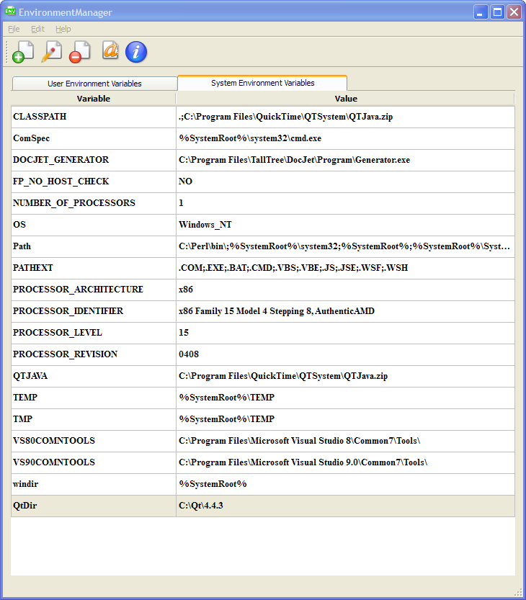Open the File menu

pyautogui.click(x=14, y=29)
